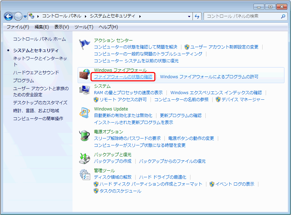The height and width of the screenshot is (215, 291).
Task: Open the ヘルプ(H) menu
Action: tap(108, 27)
